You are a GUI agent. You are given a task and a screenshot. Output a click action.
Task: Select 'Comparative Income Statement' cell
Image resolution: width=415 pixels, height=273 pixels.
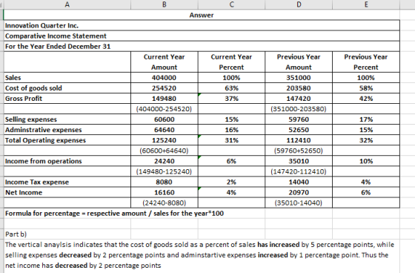(202, 36)
